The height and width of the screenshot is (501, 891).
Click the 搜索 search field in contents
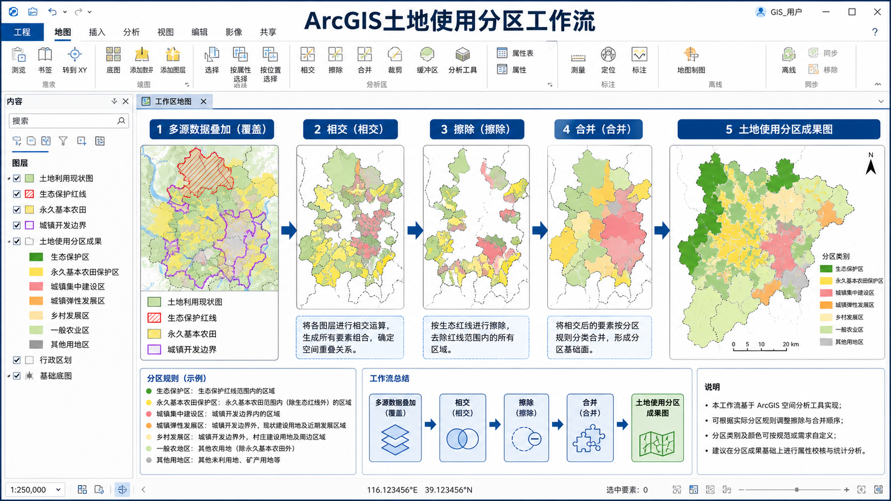(69, 121)
